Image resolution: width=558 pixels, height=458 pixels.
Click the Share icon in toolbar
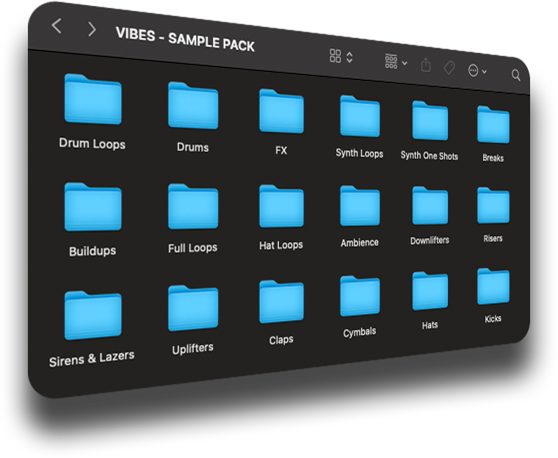click(x=426, y=65)
